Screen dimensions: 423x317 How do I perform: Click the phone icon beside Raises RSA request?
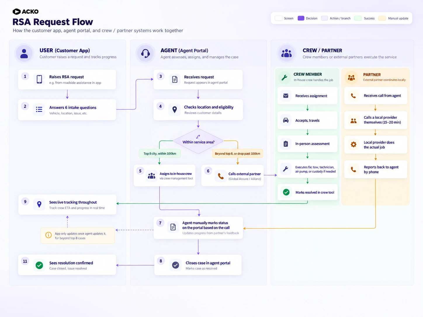pyautogui.click(x=39, y=79)
